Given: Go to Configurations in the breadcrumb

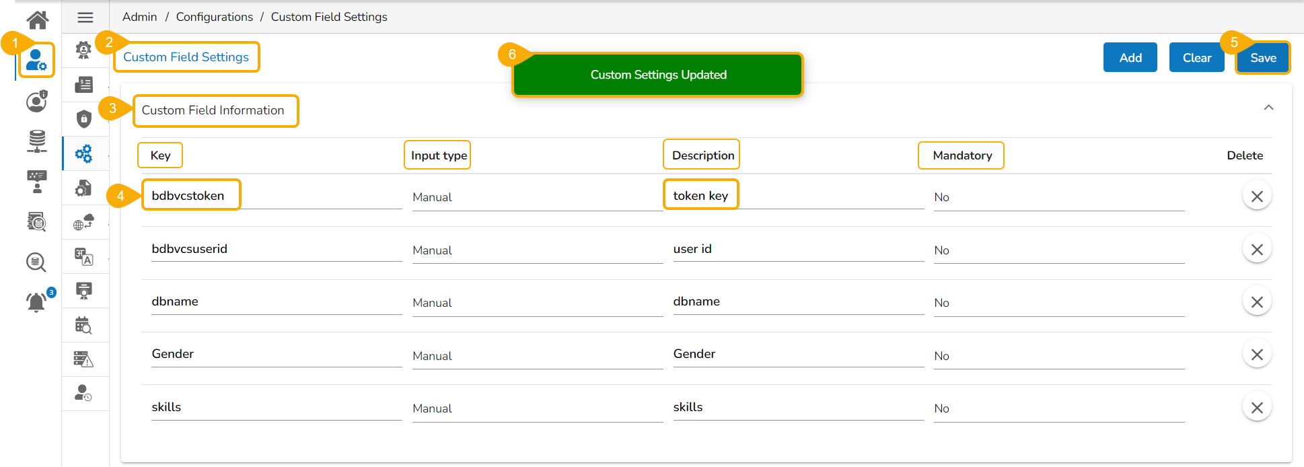Looking at the screenshot, I should pyautogui.click(x=215, y=17).
